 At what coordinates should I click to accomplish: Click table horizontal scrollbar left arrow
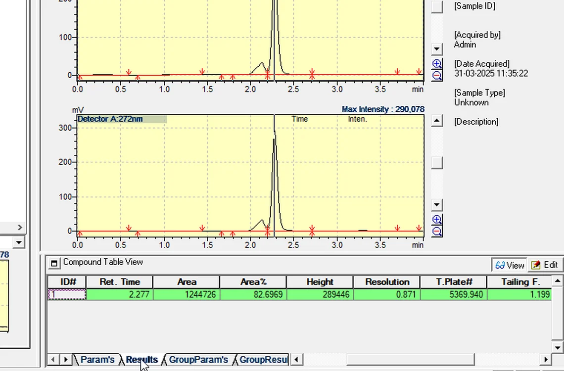click(x=297, y=359)
